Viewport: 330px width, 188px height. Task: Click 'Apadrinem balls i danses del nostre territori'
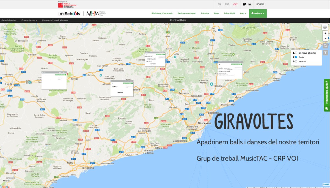tap(258, 143)
